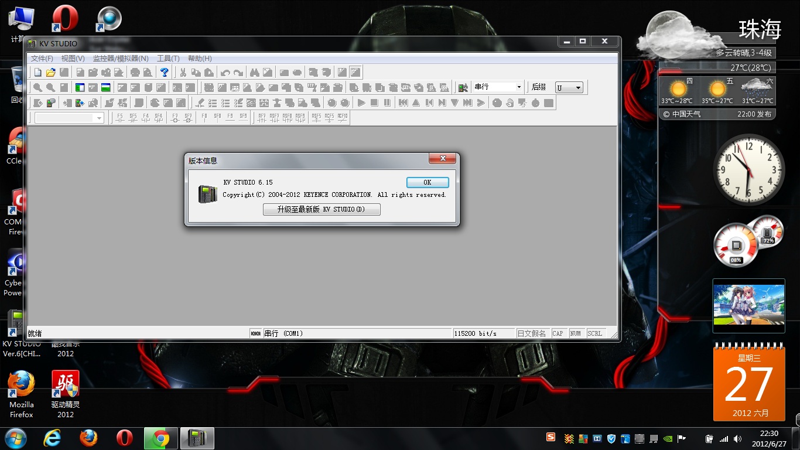Image resolution: width=800 pixels, height=450 pixels.
Task: Click the PLC communication settings icon beside 串行
Action: tap(463, 87)
